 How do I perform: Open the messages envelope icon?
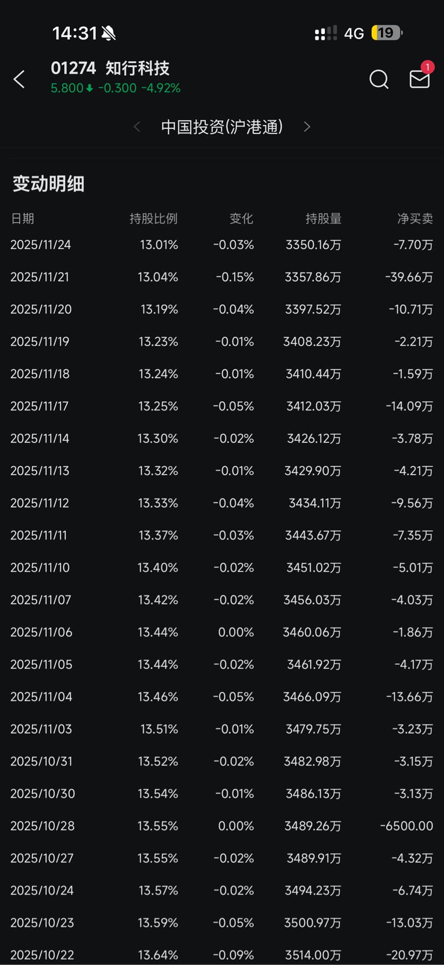coord(419,79)
